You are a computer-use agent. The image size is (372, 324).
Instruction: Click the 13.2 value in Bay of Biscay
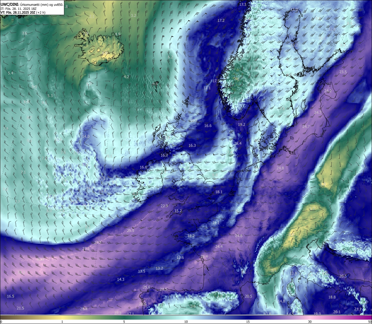click(x=159, y=268)
